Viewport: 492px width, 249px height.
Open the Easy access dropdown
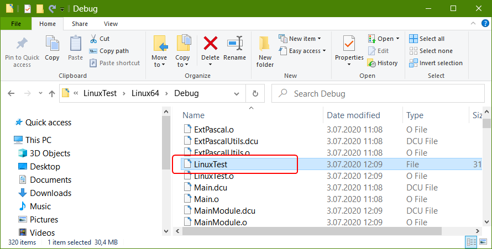tap(302, 51)
